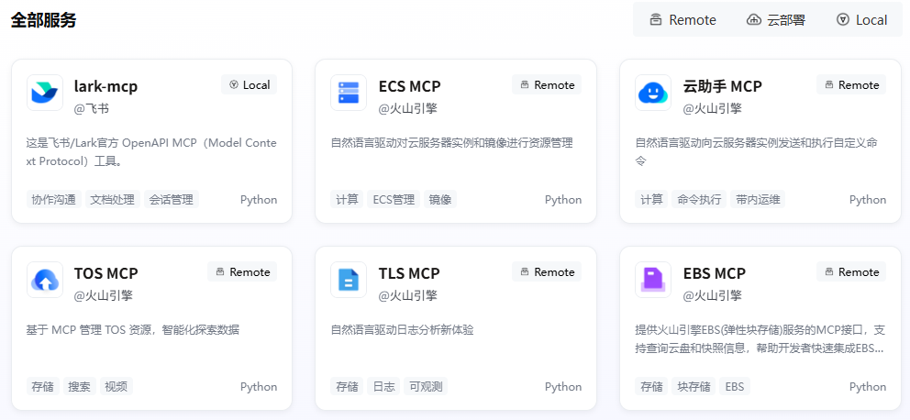The image size is (910, 420).
Task: Click Python label on EBS MCP card
Action: 868,386
